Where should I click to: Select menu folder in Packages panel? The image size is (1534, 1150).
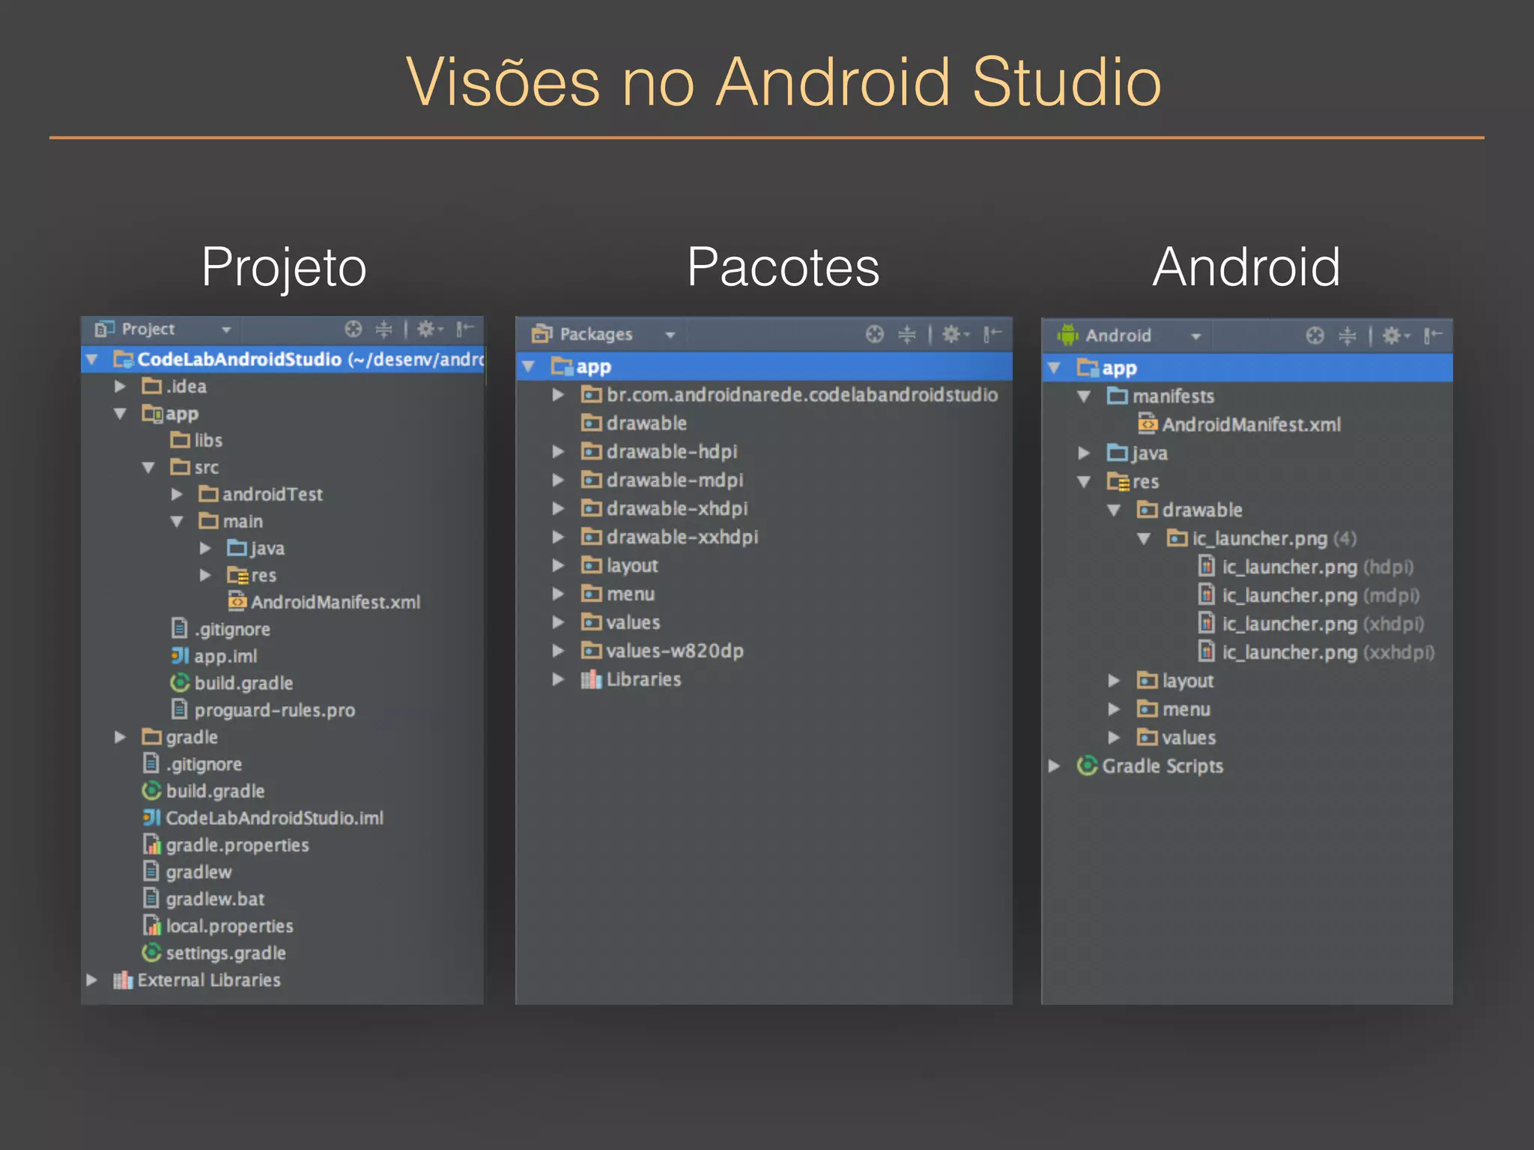click(x=631, y=594)
